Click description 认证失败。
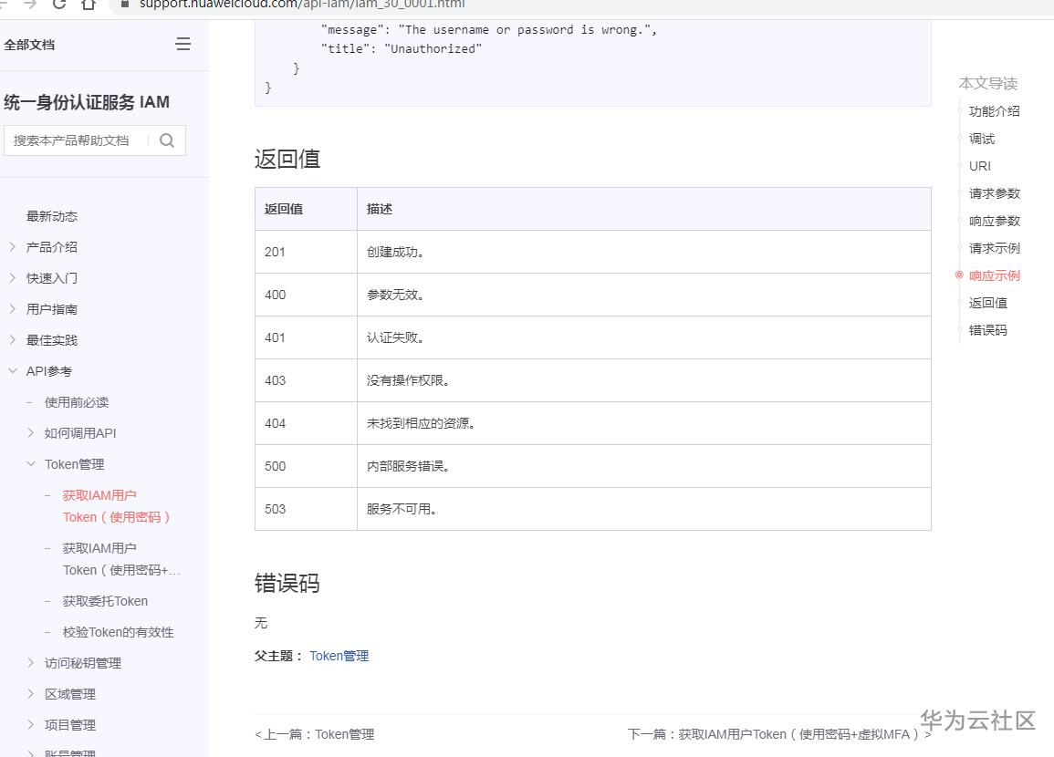 point(394,337)
